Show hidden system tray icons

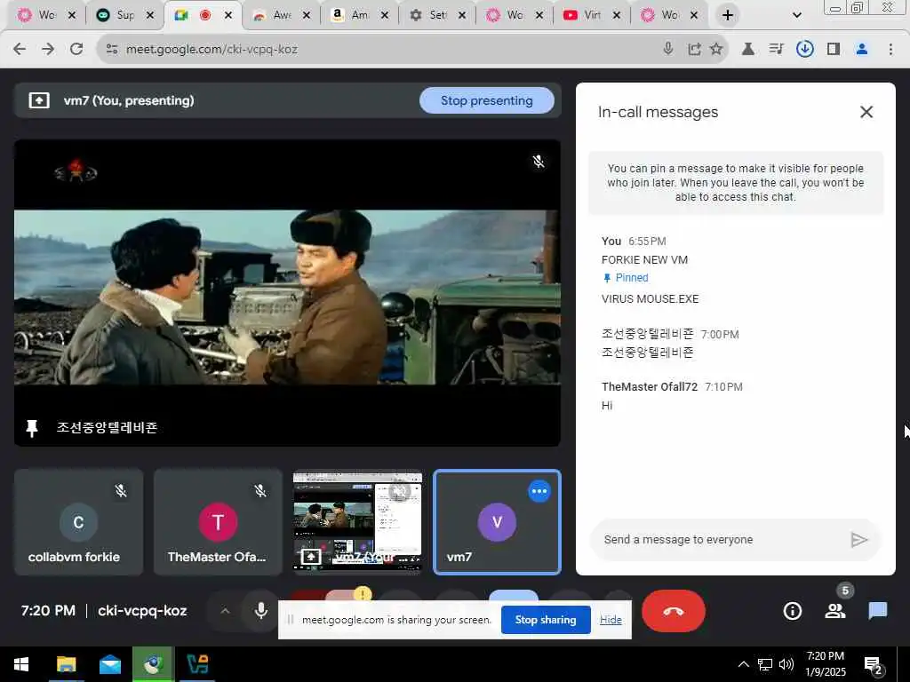[x=743, y=664]
